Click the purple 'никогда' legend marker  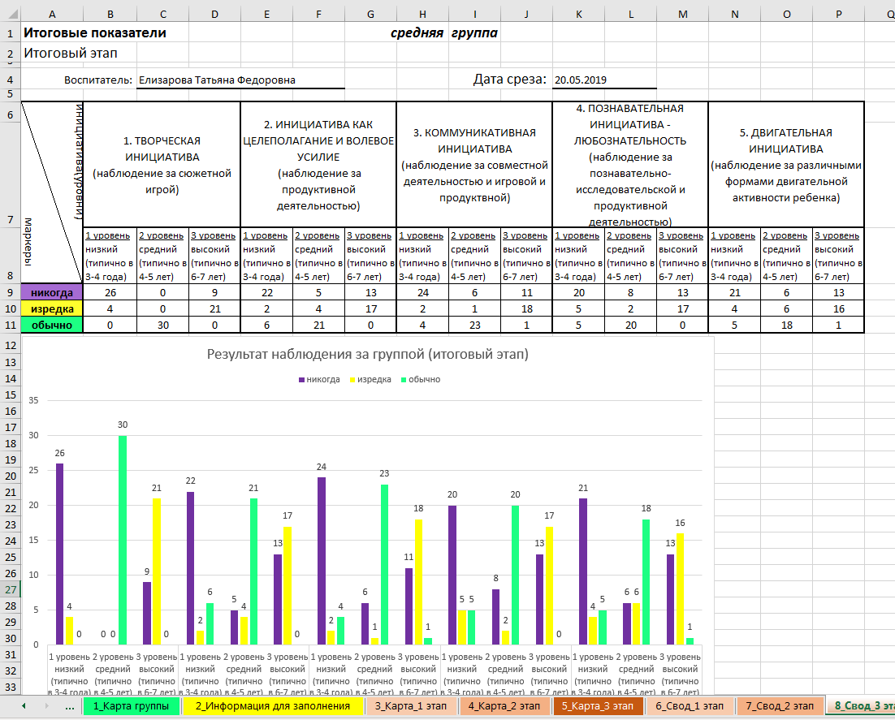301,380
